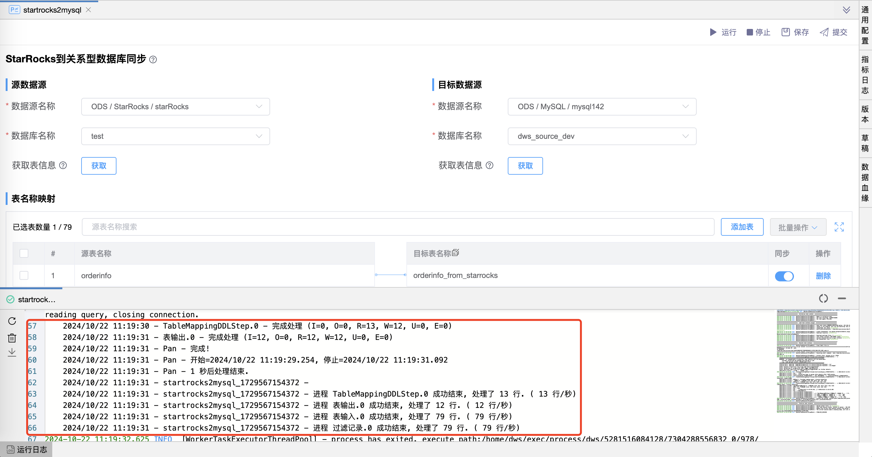Click the log refresh icon
Viewport: 872px width, 457px height.
pyautogui.click(x=12, y=321)
